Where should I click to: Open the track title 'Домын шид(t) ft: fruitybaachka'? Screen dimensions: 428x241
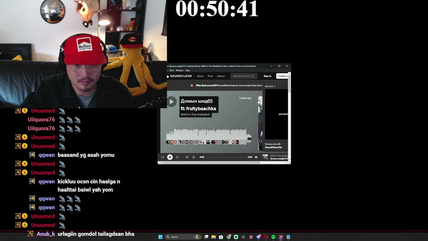coord(198,105)
